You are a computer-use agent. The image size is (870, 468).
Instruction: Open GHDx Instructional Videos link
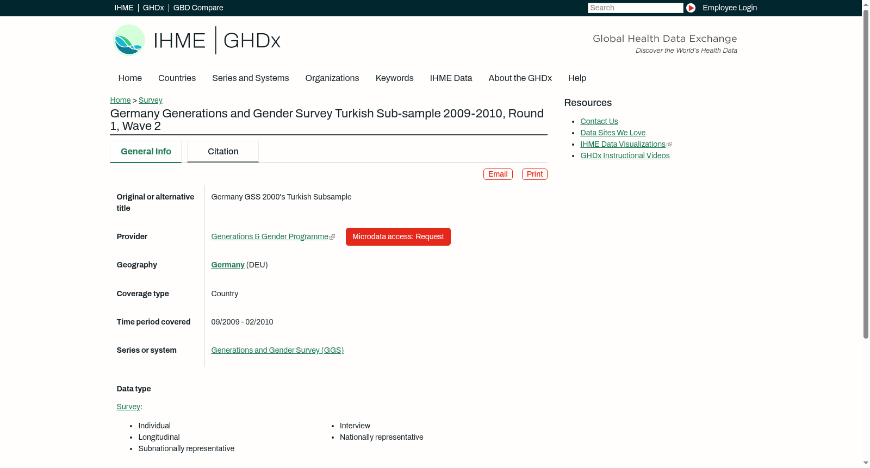625,155
